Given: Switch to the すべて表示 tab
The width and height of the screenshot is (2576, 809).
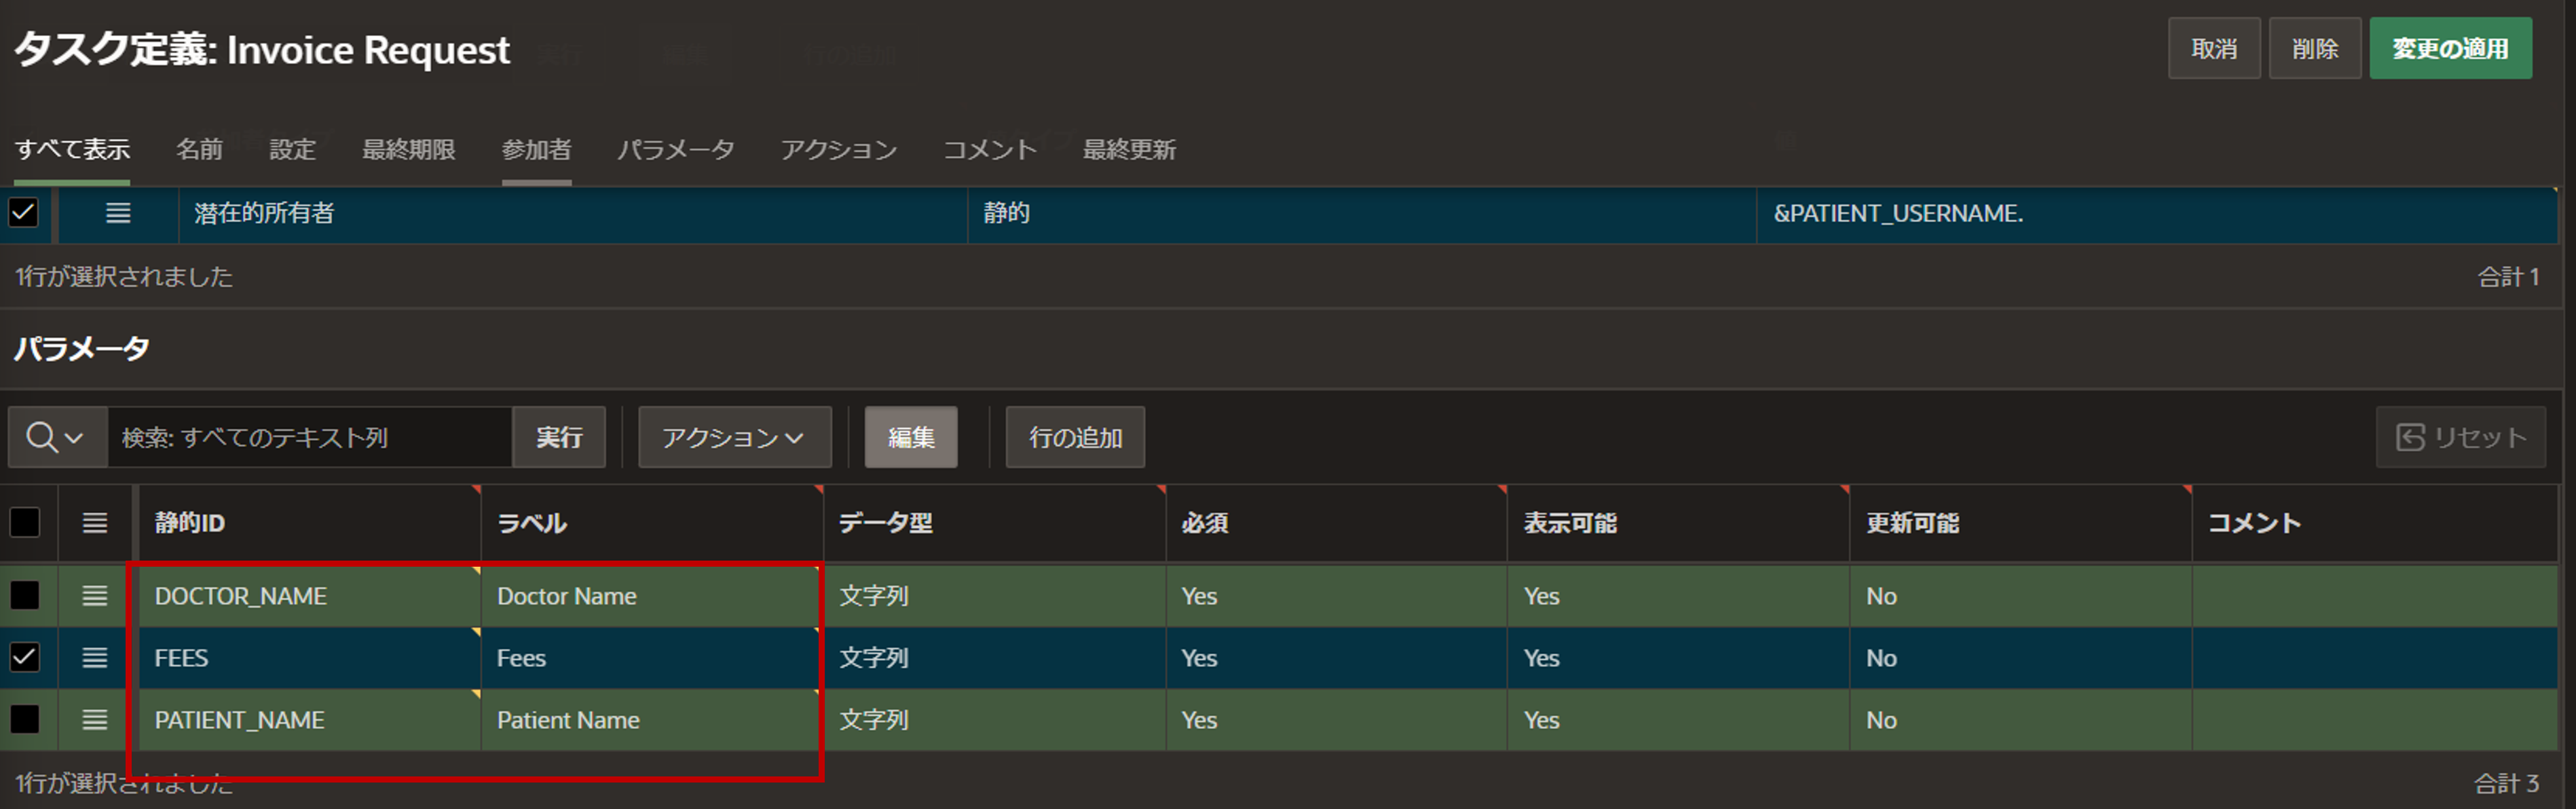Looking at the screenshot, I should click(x=72, y=150).
